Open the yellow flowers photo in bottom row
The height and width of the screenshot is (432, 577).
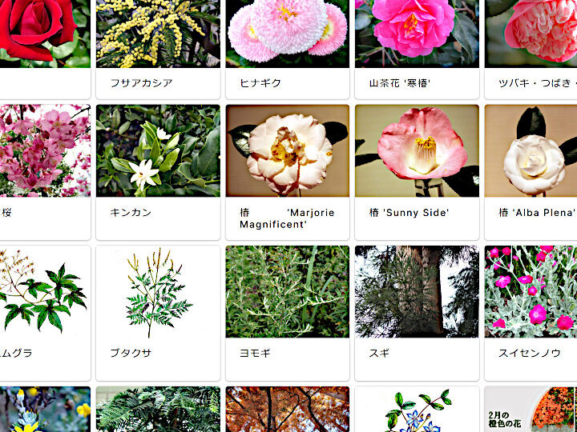(x=45, y=410)
